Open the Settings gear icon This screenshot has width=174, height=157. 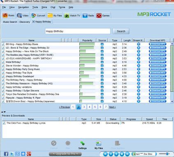tap(82, 143)
